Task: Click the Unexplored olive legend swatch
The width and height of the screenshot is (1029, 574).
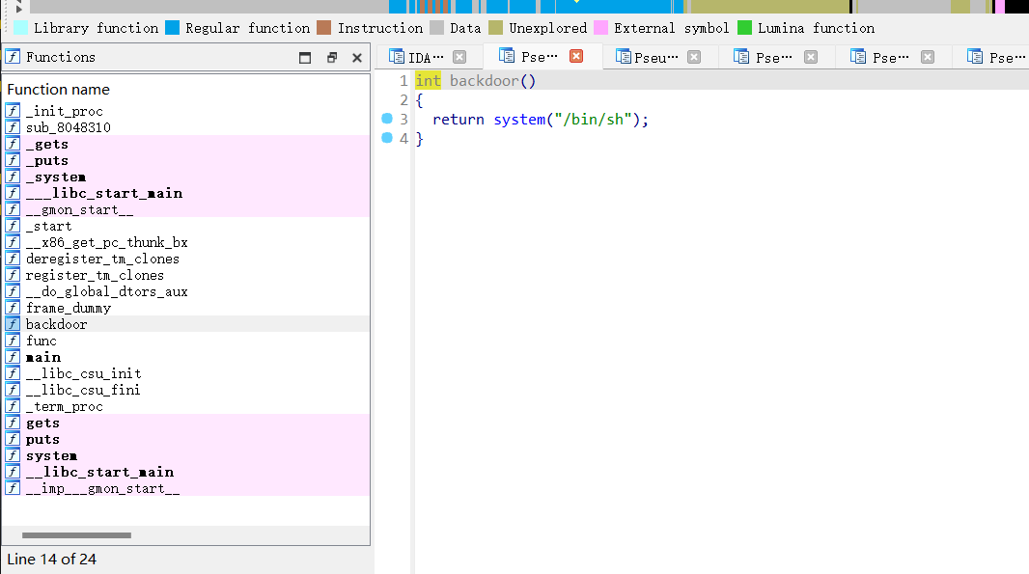Action: point(495,28)
